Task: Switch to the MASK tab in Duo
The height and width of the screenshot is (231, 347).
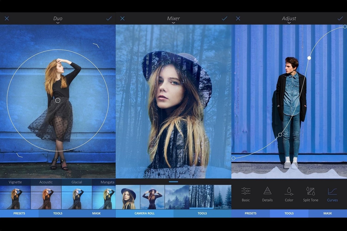Action: coord(96,213)
